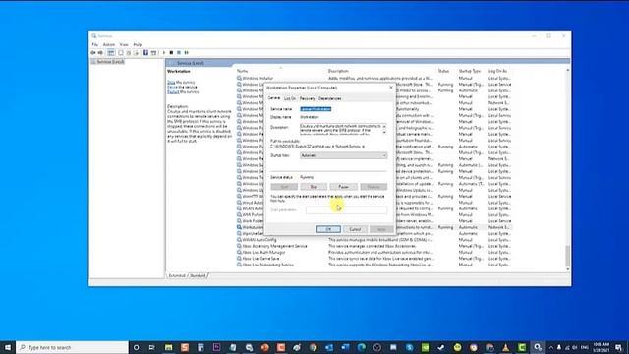Click the Restart the service link
Viewport: 629px width, 354px height.
[173, 91]
